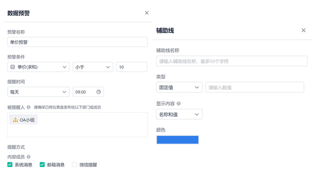Screen dimensions: 317x181
Task: Open the blue color swatch picker
Action: point(177,139)
